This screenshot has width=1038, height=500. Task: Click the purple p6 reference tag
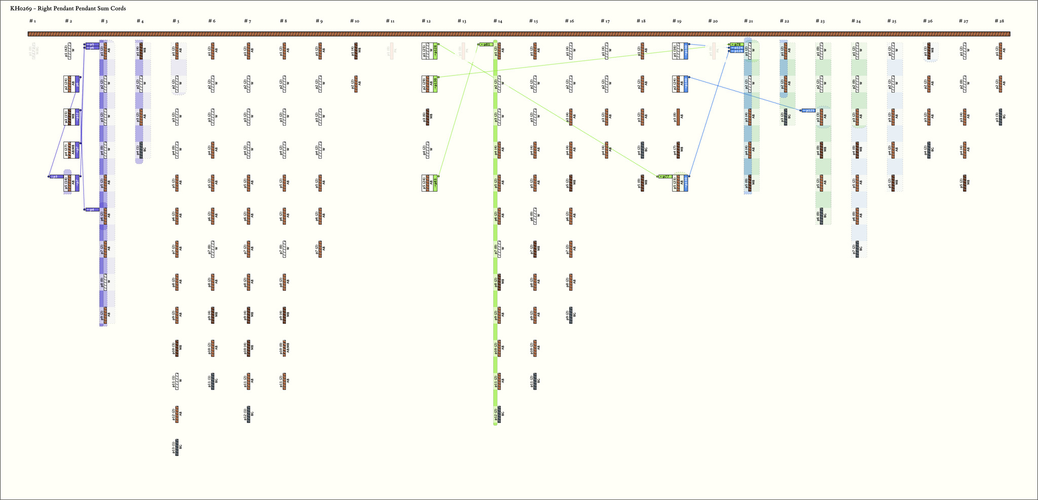(x=92, y=48)
